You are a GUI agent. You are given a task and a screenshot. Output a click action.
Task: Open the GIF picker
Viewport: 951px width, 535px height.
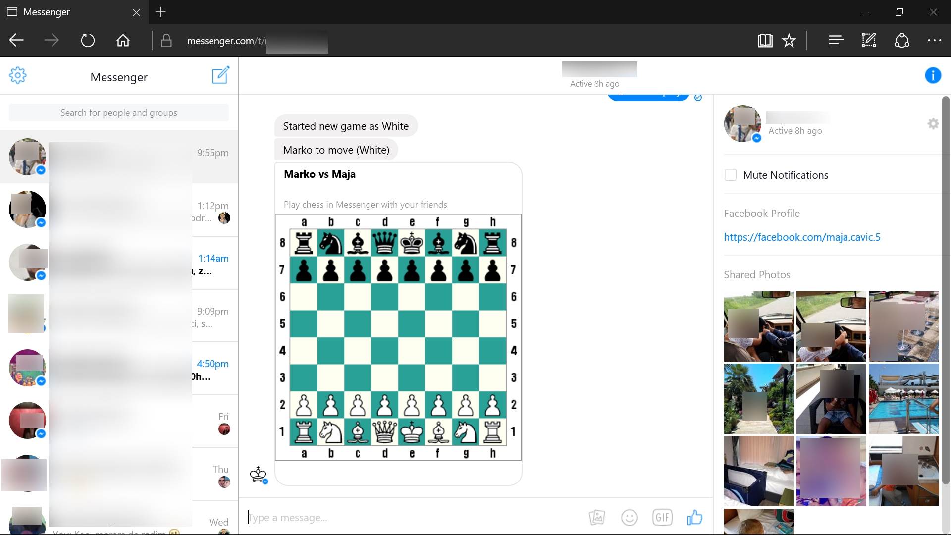tap(662, 518)
